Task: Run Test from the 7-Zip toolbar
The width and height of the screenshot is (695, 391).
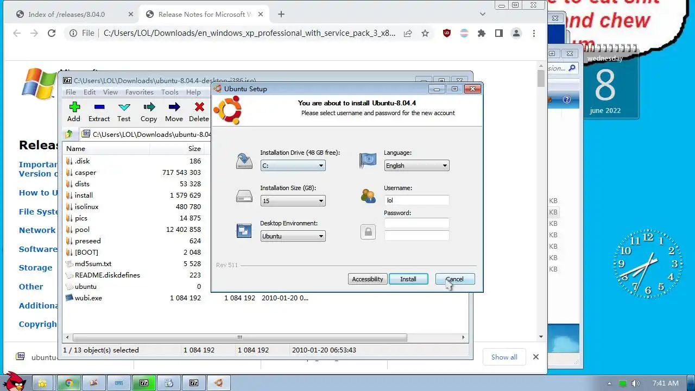Action: pos(124,112)
